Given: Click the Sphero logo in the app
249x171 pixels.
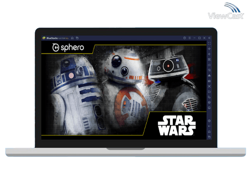Looking at the screenshot, I should [x=68, y=47].
